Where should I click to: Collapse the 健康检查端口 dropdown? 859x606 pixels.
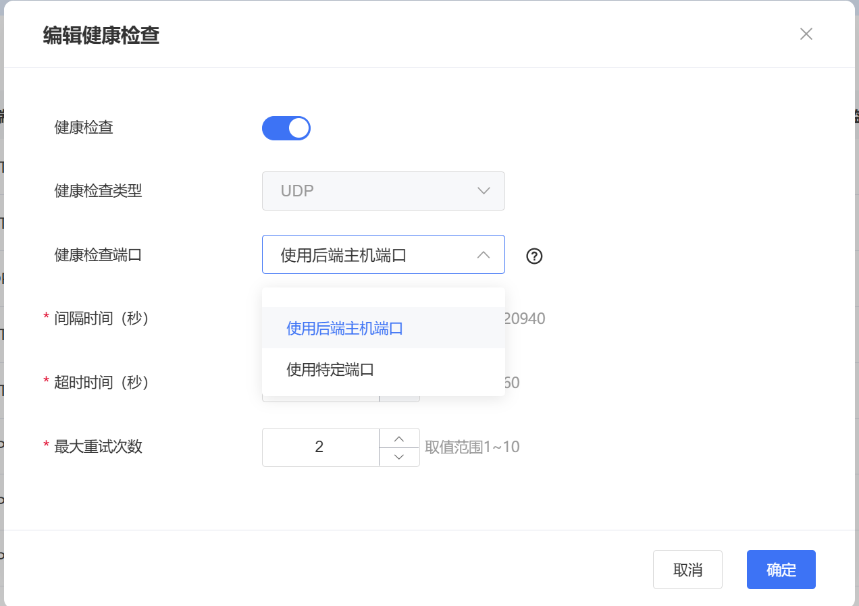click(x=384, y=254)
